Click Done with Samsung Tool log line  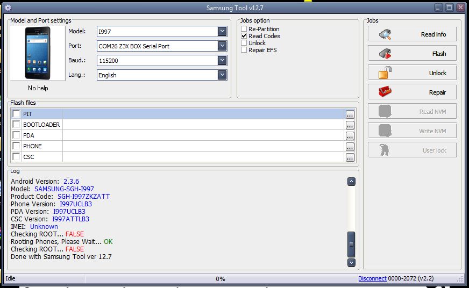(x=61, y=256)
